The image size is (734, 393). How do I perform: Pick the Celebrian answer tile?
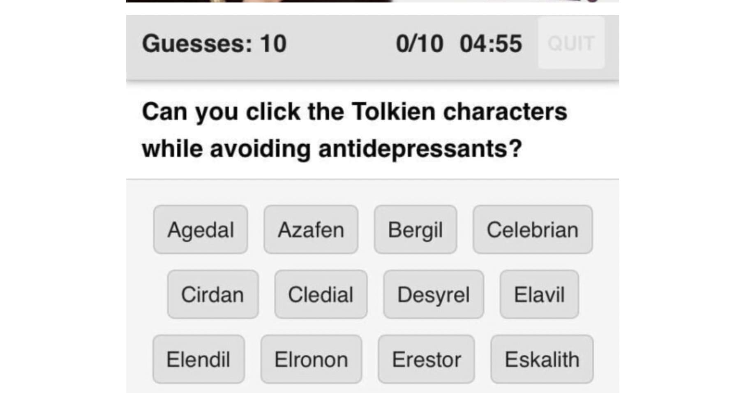[x=532, y=230]
